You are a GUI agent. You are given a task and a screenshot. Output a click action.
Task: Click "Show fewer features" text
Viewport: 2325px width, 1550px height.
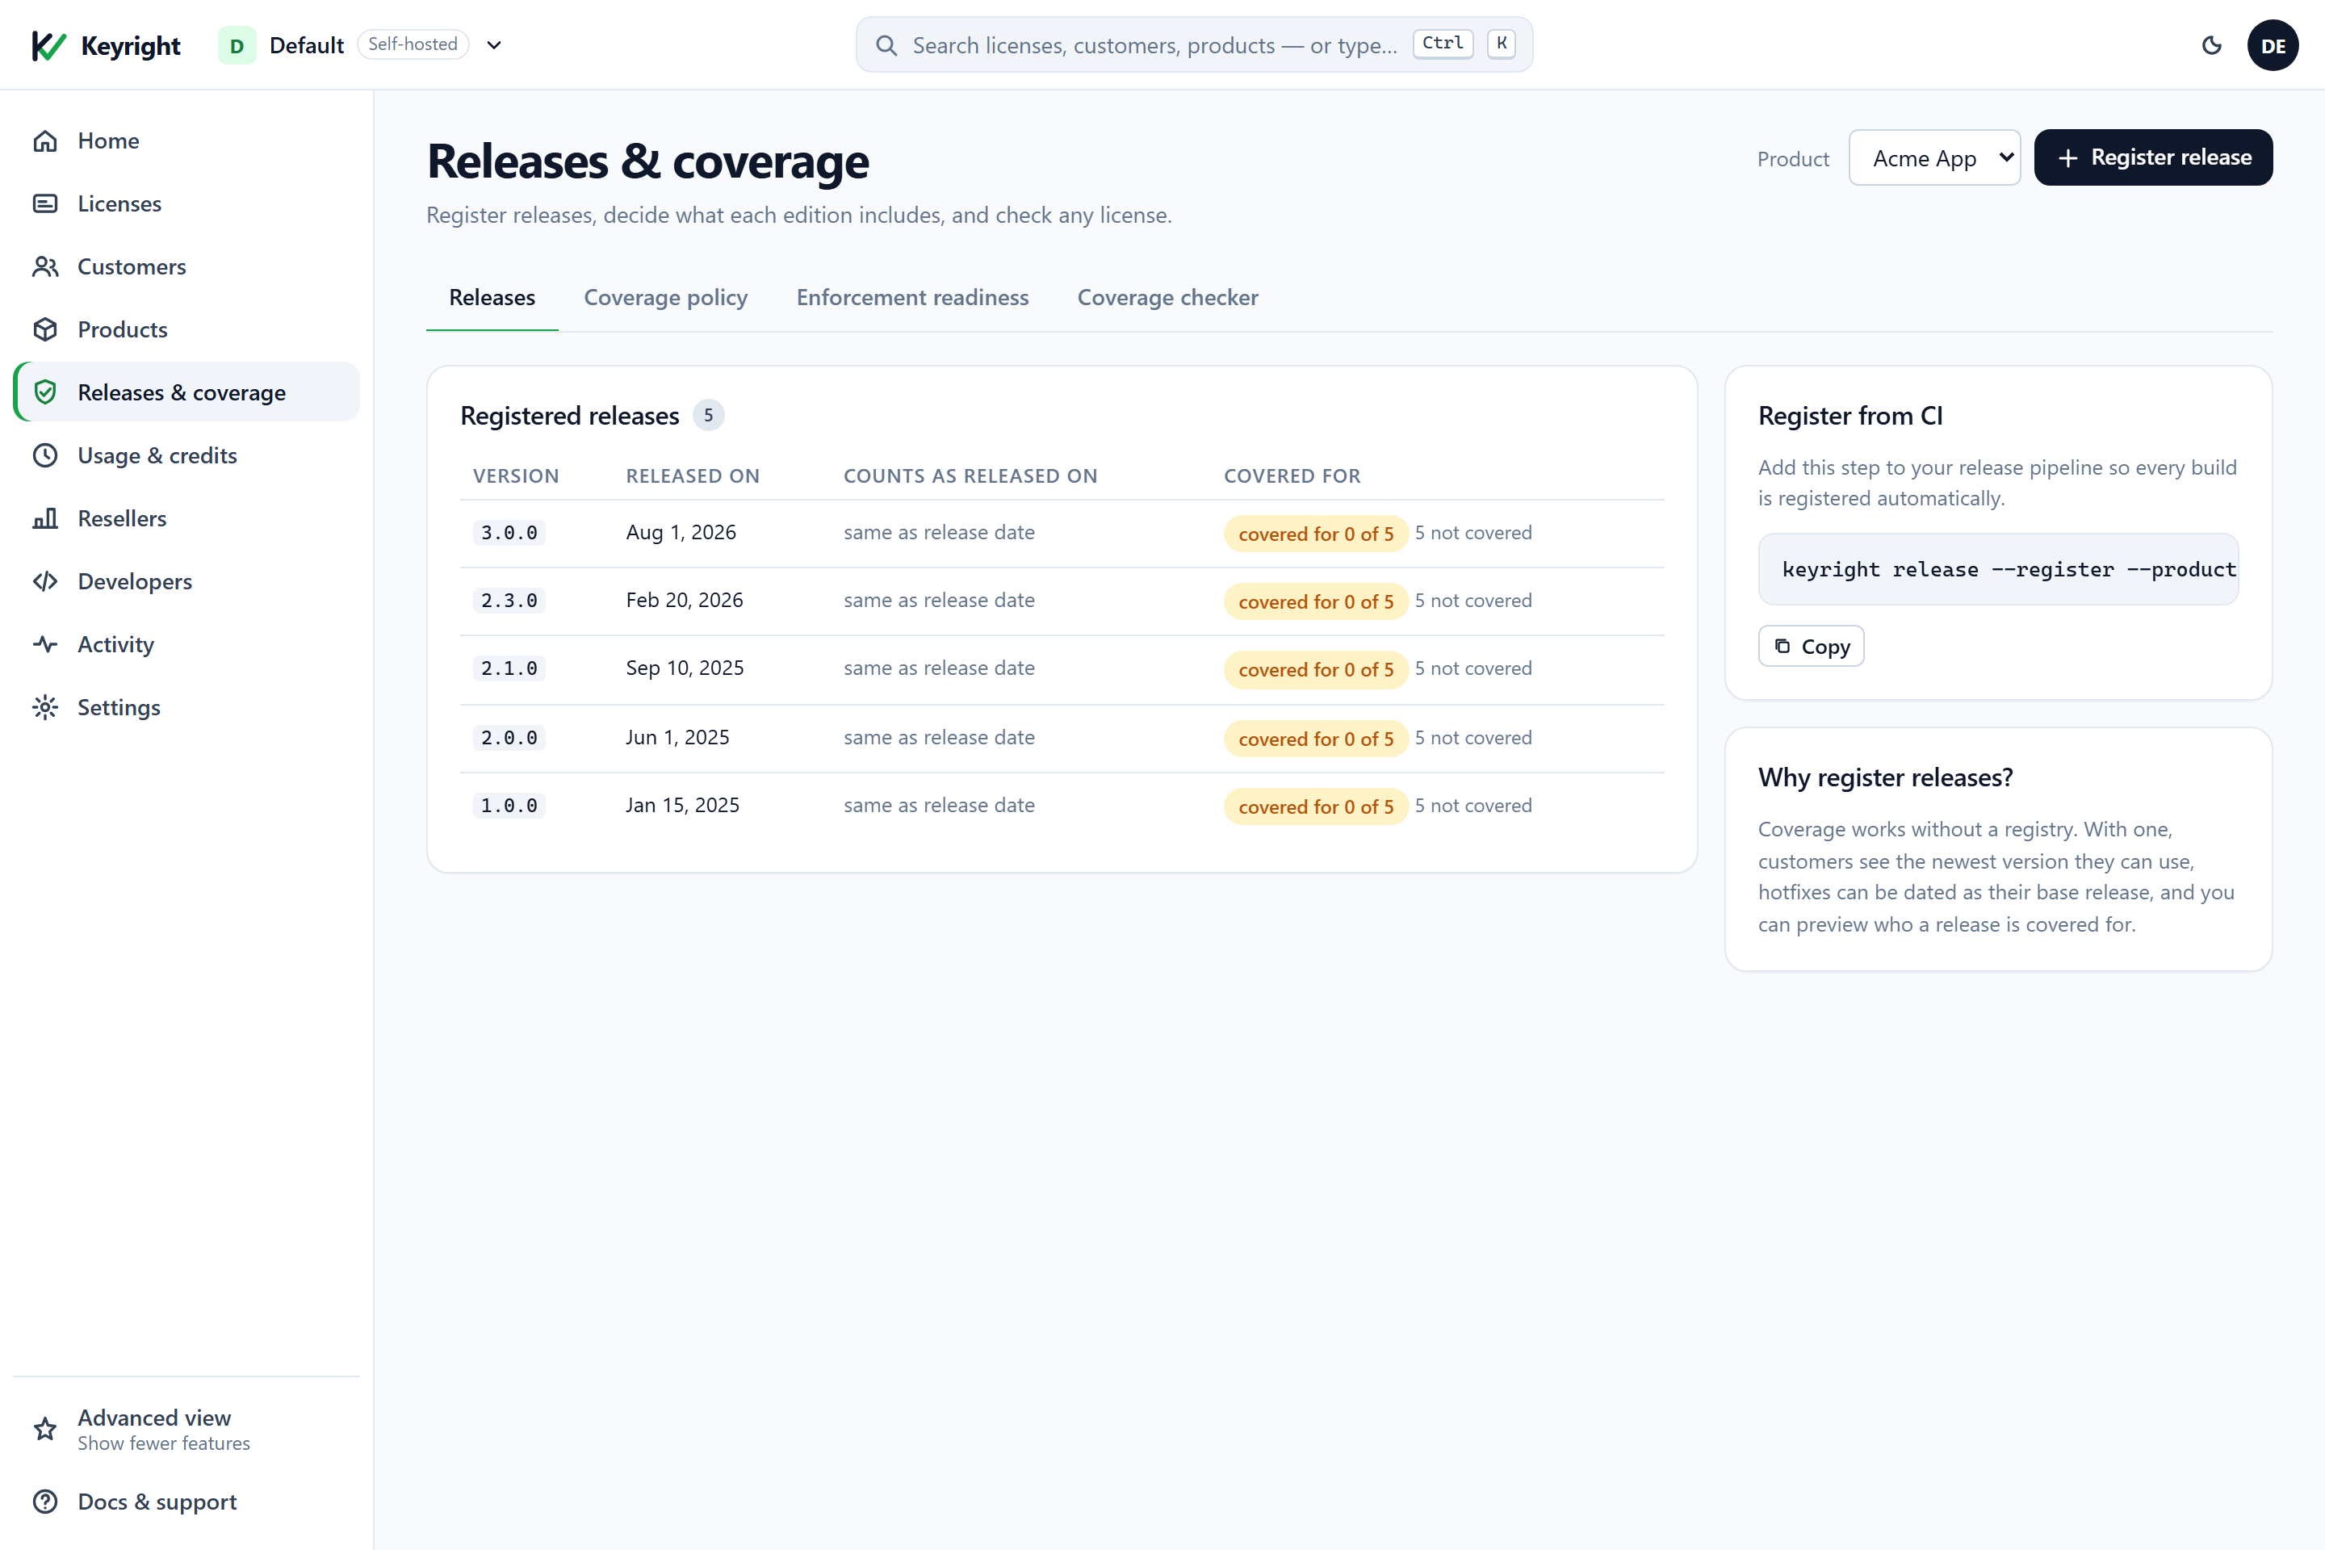click(x=164, y=1444)
